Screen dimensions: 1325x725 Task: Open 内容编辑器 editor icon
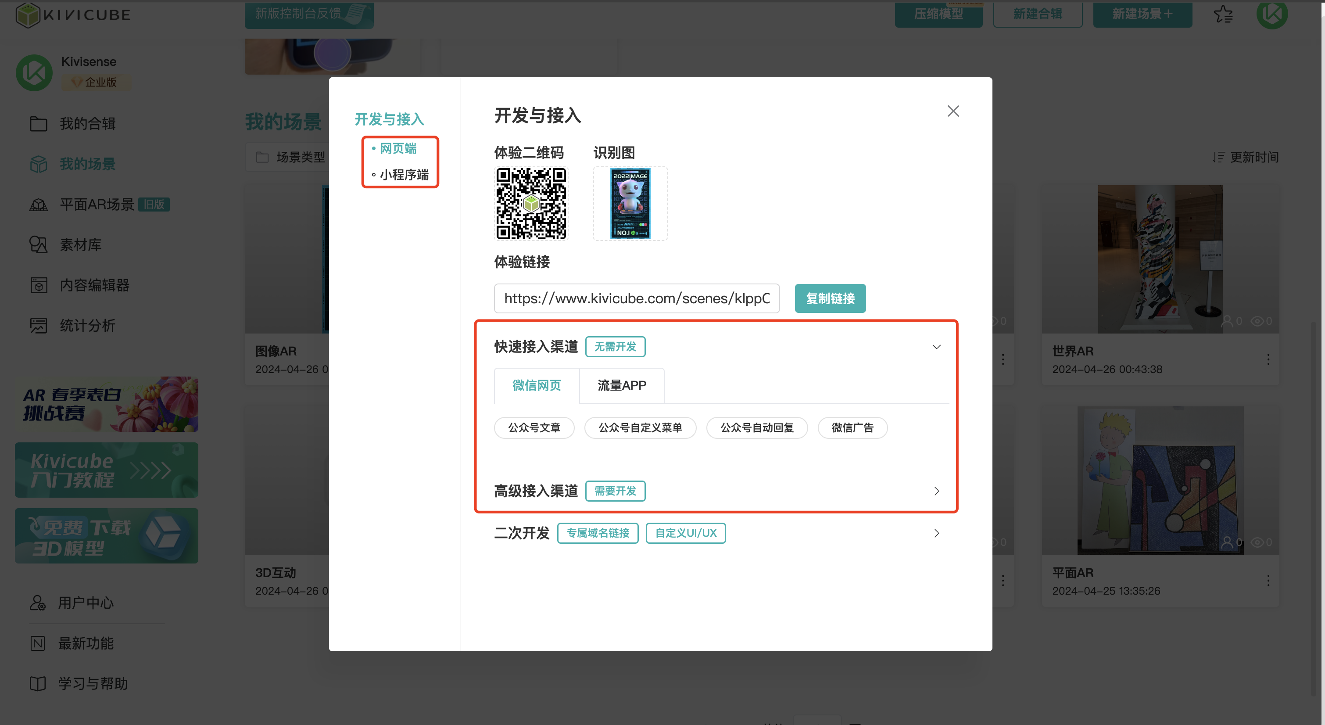[38, 285]
